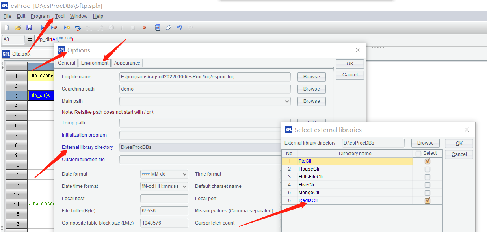Image resolution: width=487 pixels, height=232 pixels.
Task: Click the debug run icon with red dot
Action: [54, 28]
